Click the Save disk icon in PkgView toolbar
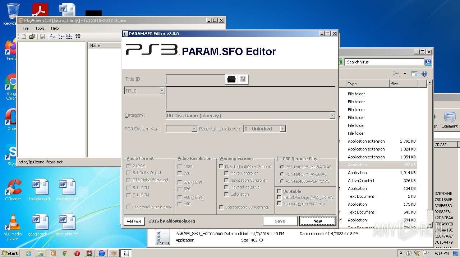The height and width of the screenshot is (258, 460). (42, 37)
